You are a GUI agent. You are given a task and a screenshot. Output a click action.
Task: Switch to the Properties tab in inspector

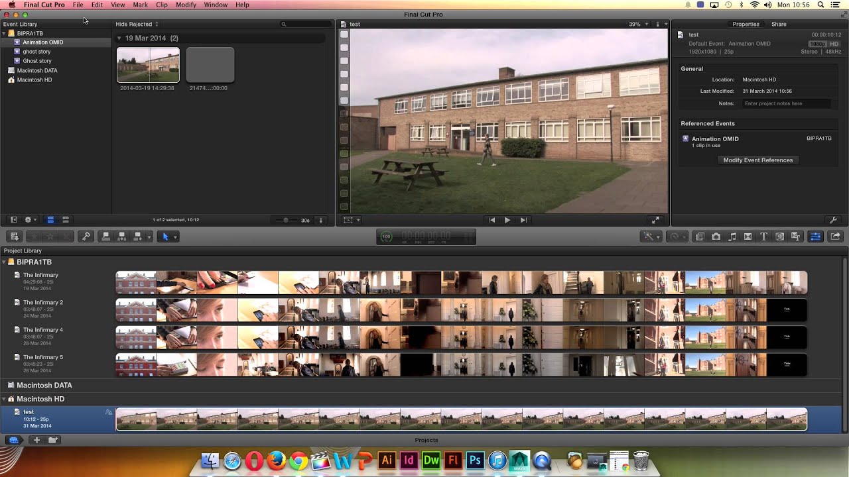[x=746, y=25]
